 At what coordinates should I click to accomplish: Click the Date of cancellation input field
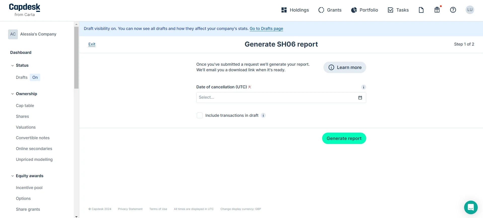[x=281, y=98]
